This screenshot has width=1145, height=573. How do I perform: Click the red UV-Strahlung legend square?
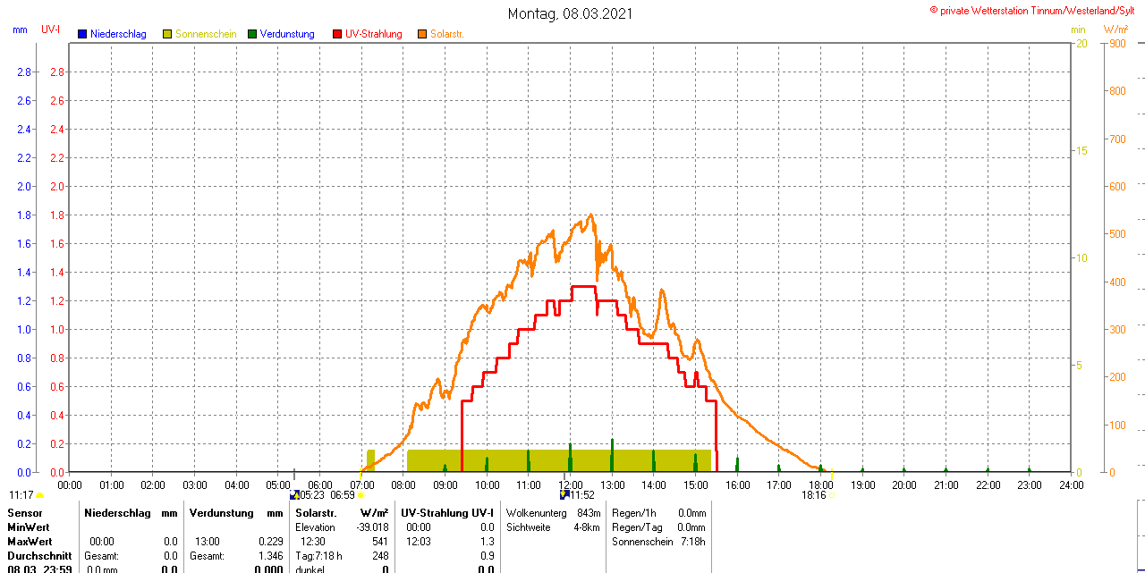337,34
